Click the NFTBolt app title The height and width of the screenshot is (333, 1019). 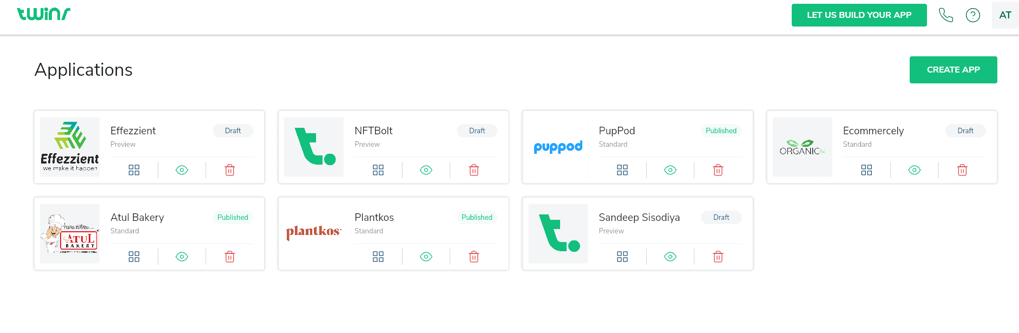(x=373, y=130)
